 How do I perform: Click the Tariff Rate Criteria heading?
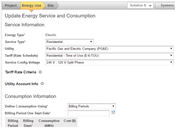[x=21, y=72]
